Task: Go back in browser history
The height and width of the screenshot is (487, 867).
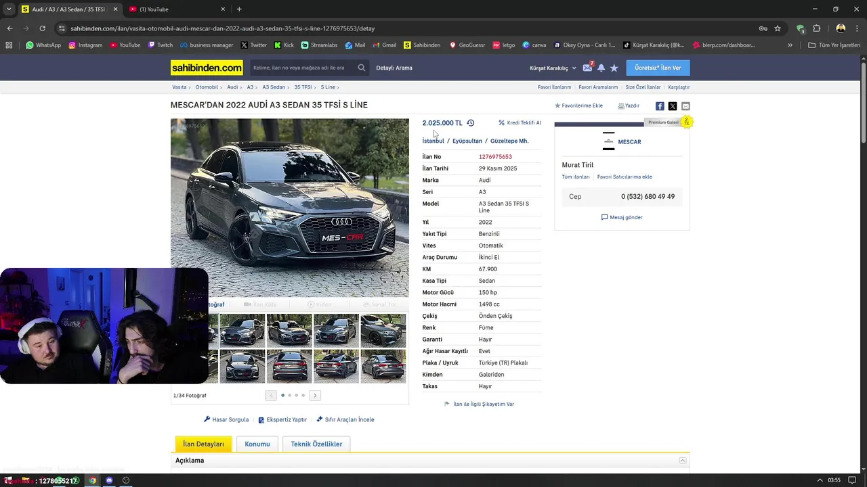Action: [9, 28]
